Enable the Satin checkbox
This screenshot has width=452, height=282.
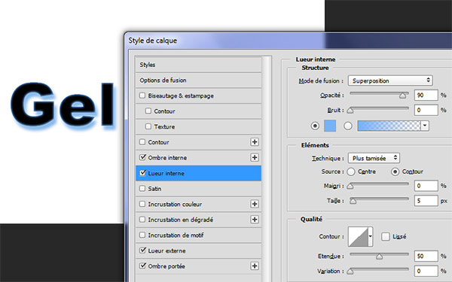(142, 189)
